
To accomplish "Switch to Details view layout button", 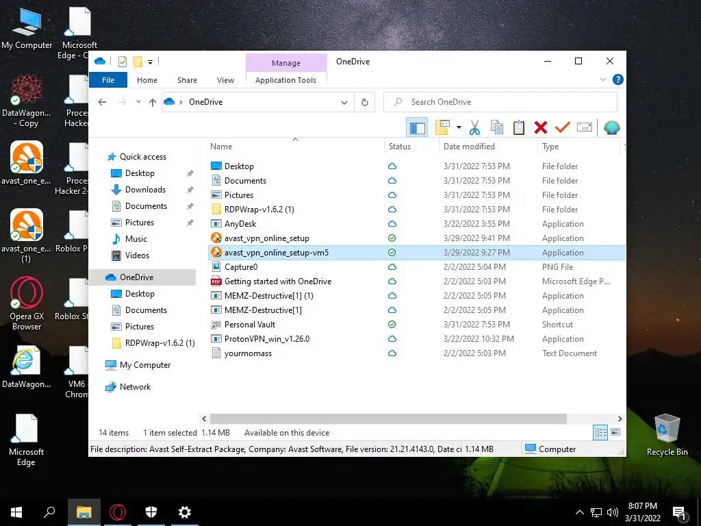I will (600, 432).
